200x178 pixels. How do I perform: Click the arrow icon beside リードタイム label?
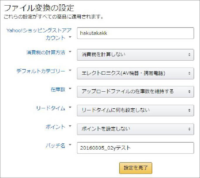[x=70, y=108]
